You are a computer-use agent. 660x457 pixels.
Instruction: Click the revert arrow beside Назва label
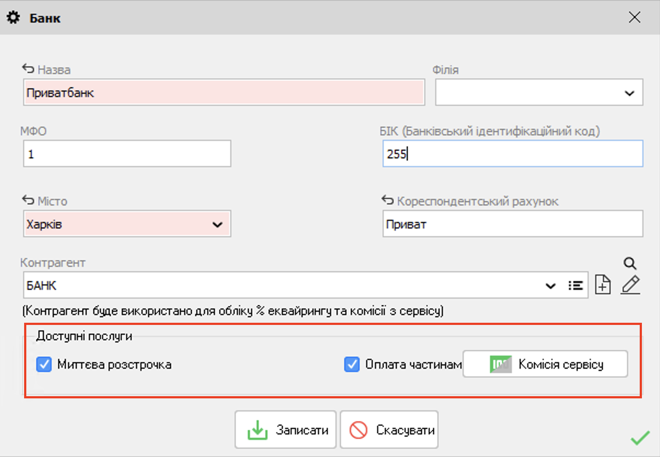click(29, 69)
